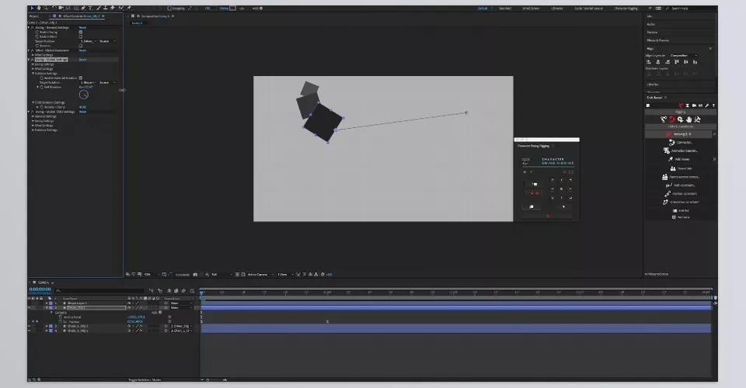Click the Self Rotation angle dial
This screenshot has width=746, height=388.
[84, 95]
